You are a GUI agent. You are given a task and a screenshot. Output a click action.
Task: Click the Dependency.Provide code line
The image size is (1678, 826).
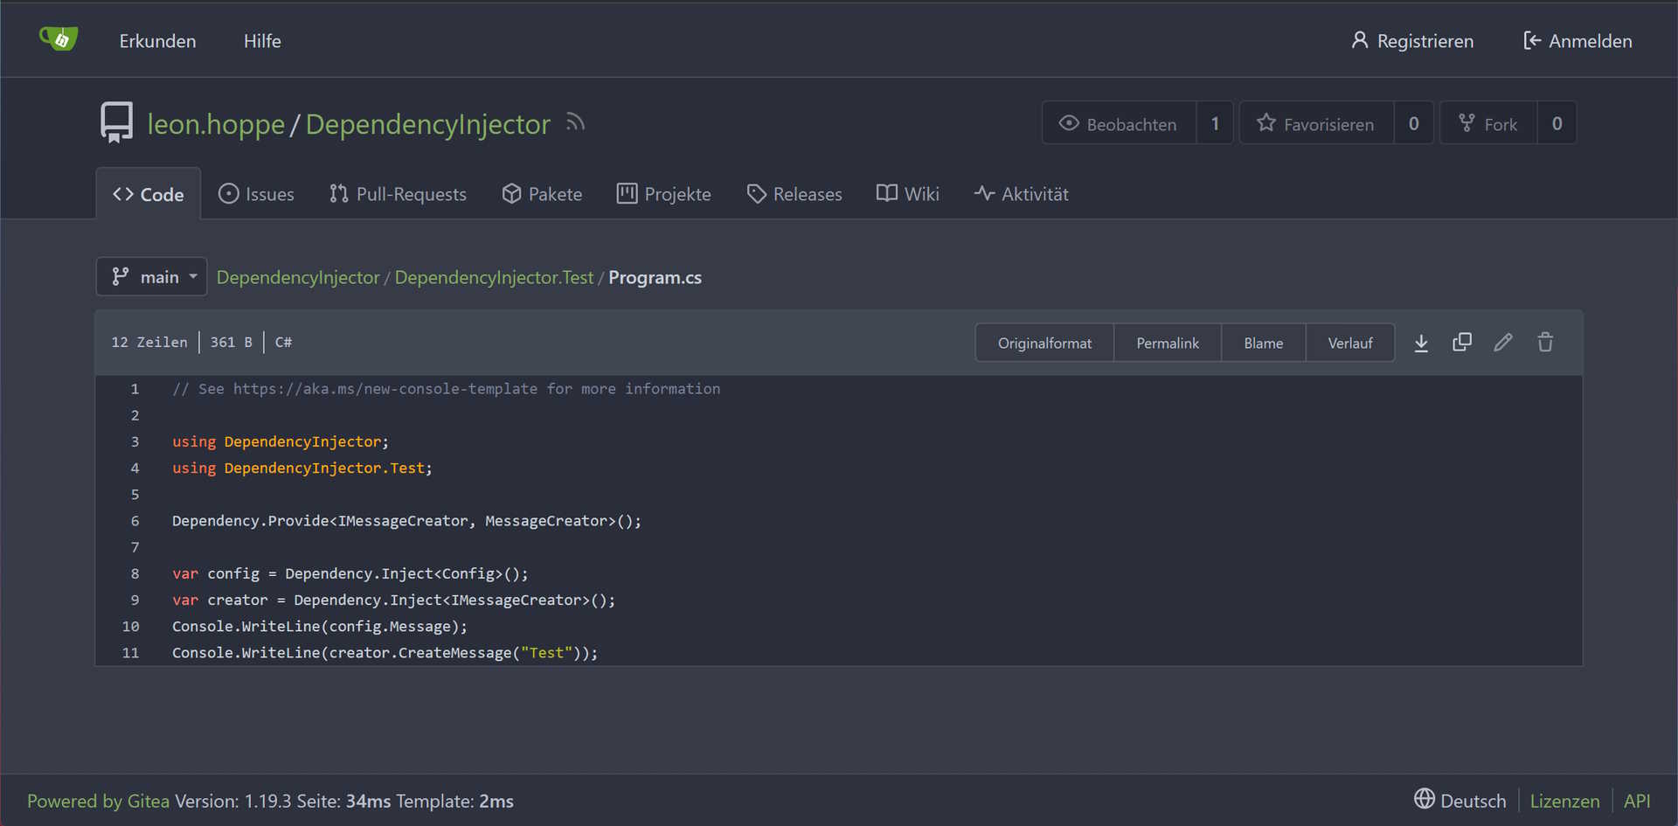[406, 521]
